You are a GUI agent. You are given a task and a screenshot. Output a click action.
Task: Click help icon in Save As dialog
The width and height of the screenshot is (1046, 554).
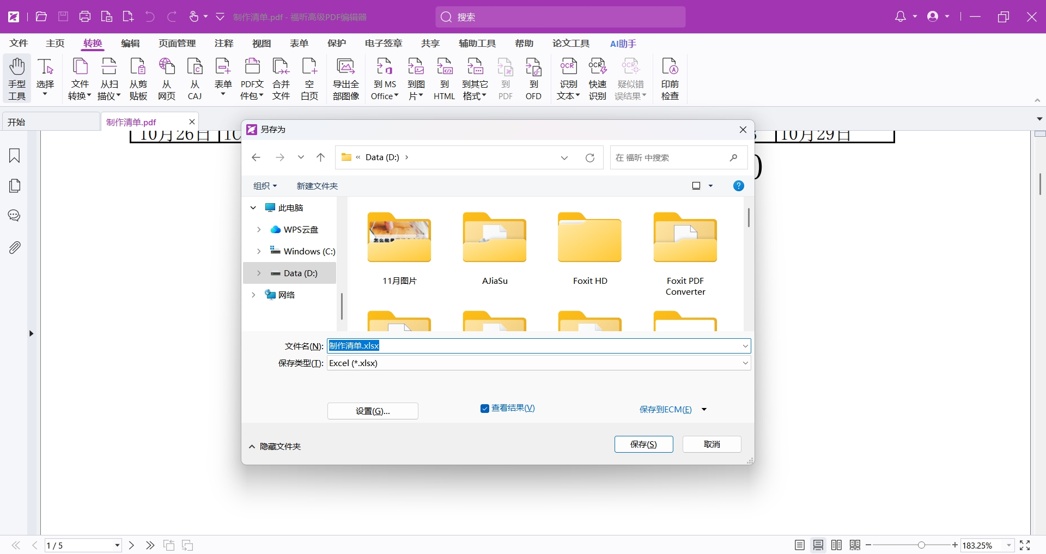738,186
